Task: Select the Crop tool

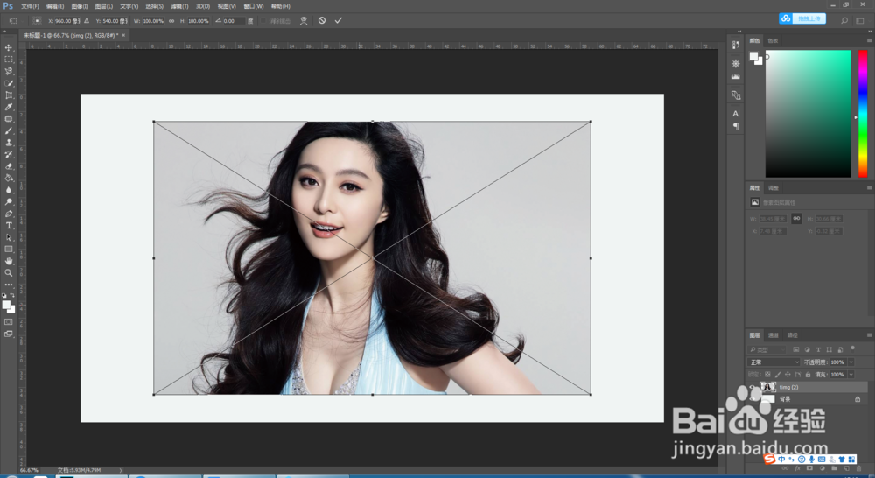Action: [x=9, y=95]
